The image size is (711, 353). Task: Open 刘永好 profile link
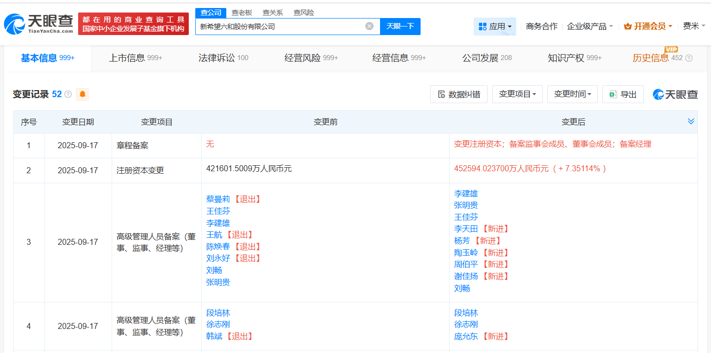218,258
